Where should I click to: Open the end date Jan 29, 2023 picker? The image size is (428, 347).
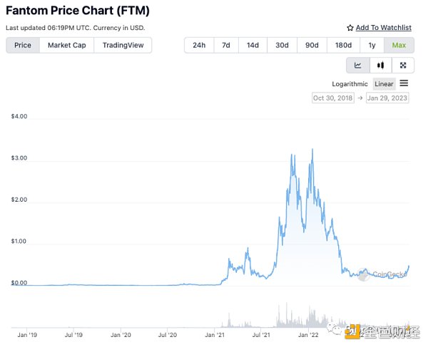(387, 98)
